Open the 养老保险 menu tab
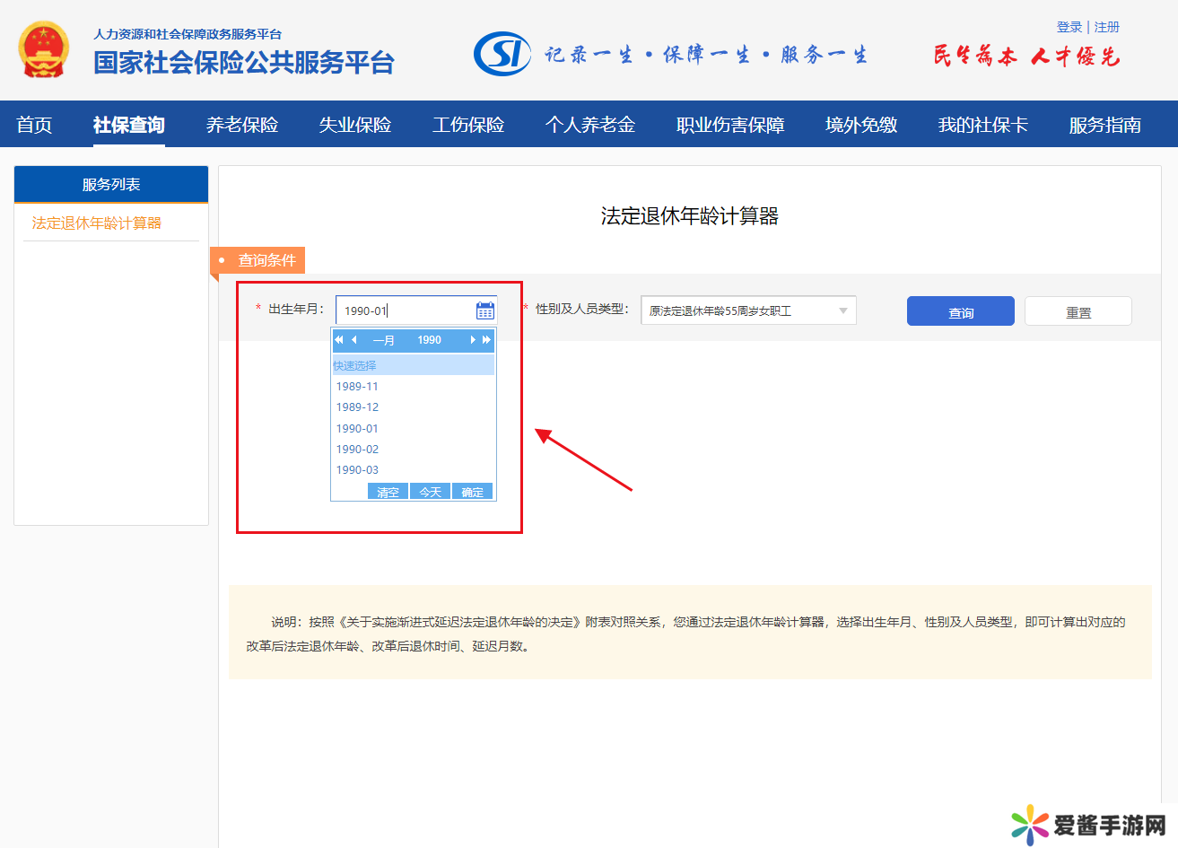This screenshot has height=848, width=1178. click(242, 125)
